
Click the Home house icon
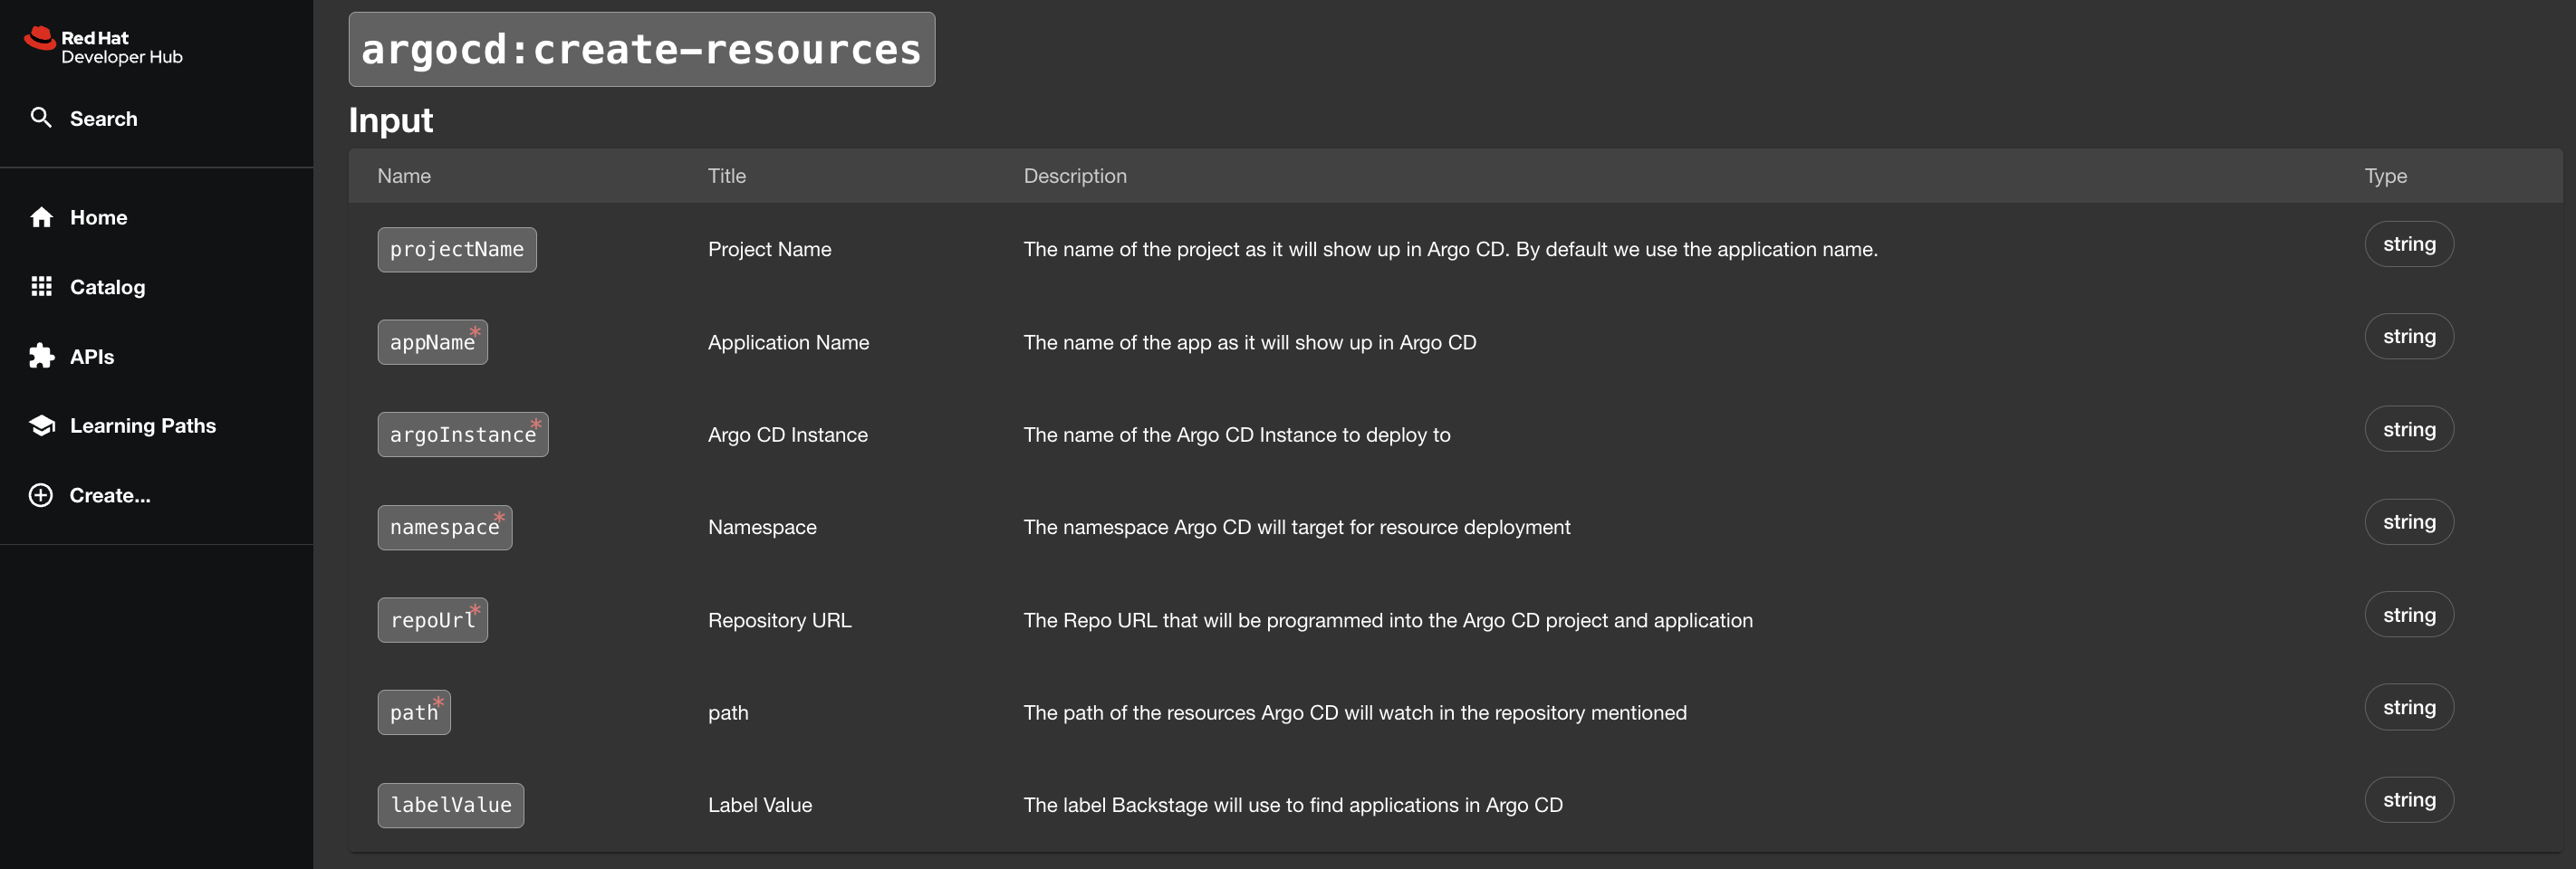pos(41,218)
